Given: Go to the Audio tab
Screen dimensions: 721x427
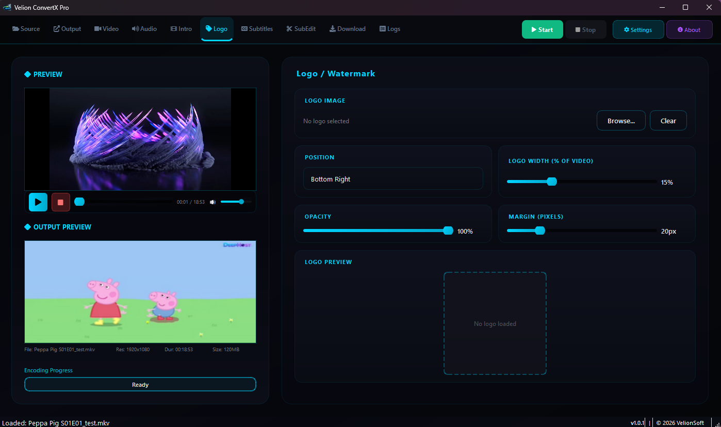Looking at the screenshot, I should click(144, 29).
